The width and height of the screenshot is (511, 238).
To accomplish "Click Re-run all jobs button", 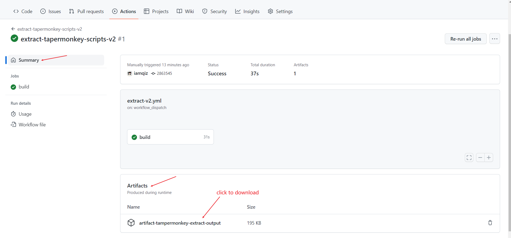I will (466, 39).
